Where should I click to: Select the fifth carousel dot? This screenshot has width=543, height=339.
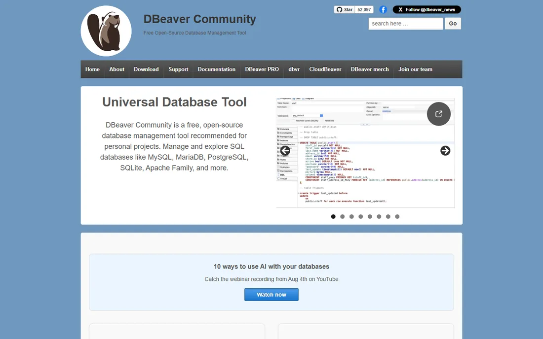pyautogui.click(x=370, y=217)
